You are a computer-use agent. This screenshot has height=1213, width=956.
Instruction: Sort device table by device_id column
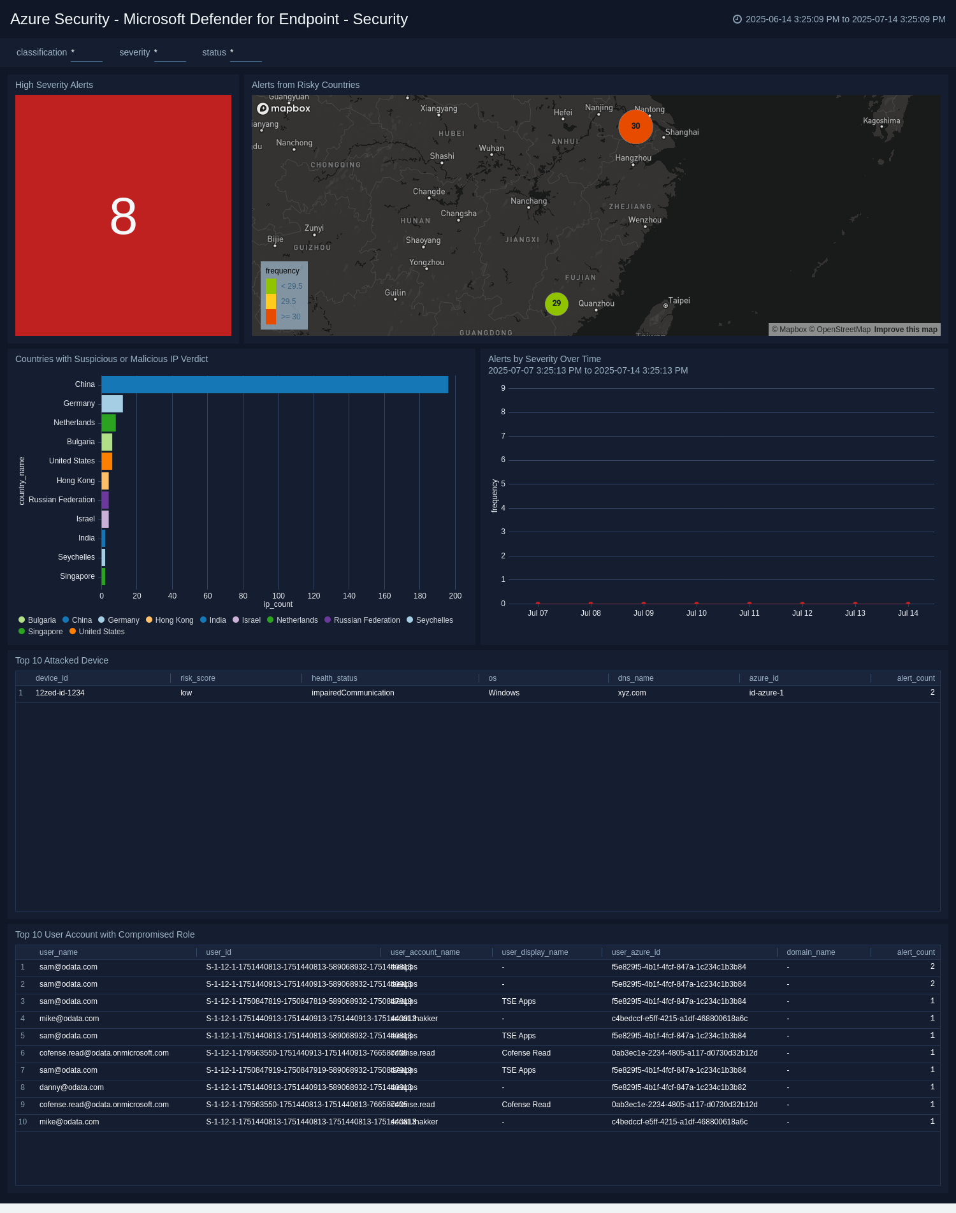[x=52, y=678]
